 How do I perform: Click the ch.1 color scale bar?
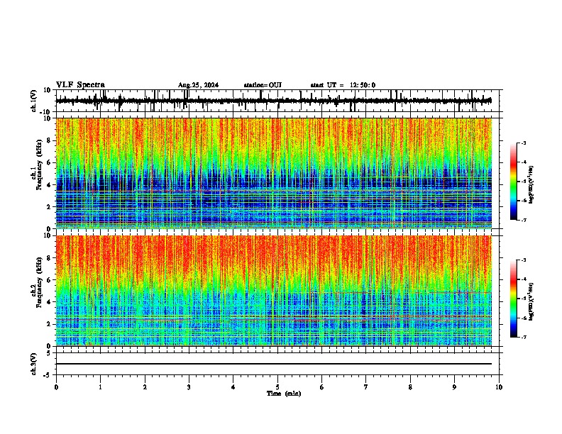point(514,182)
